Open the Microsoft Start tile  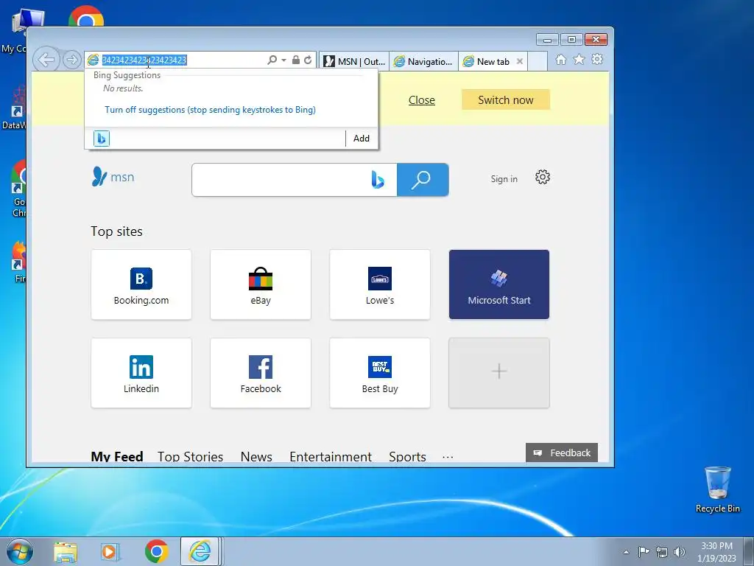[x=499, y=284]
